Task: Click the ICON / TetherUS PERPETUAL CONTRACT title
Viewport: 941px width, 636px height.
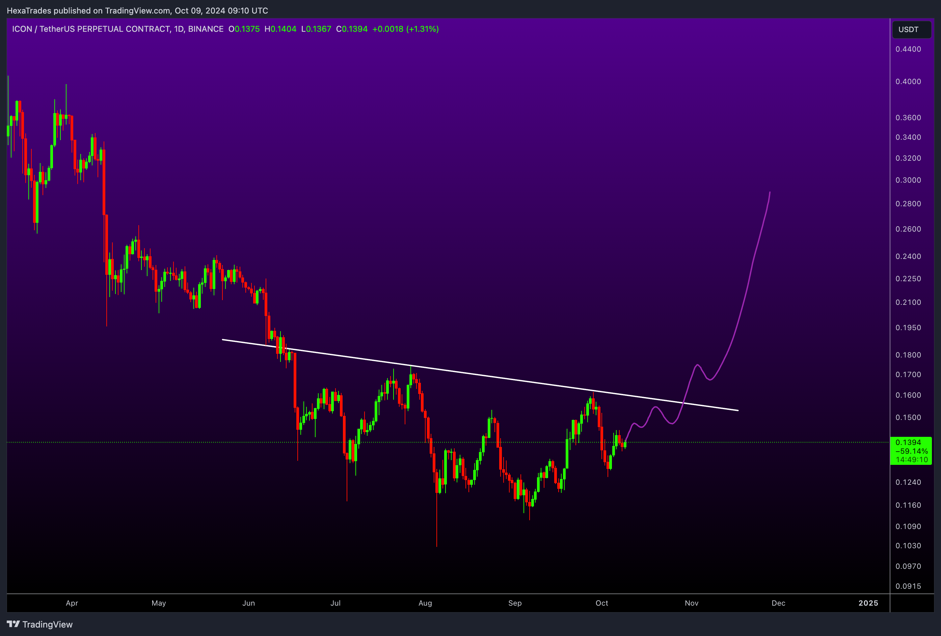Action: [117, 29]
